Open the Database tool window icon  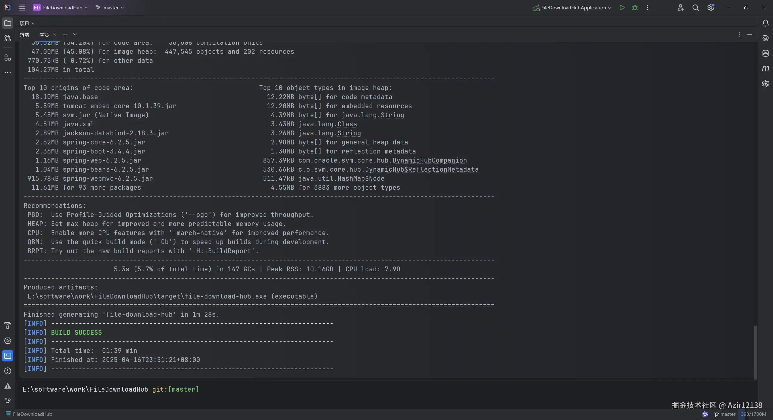click(x=765, y=53)
